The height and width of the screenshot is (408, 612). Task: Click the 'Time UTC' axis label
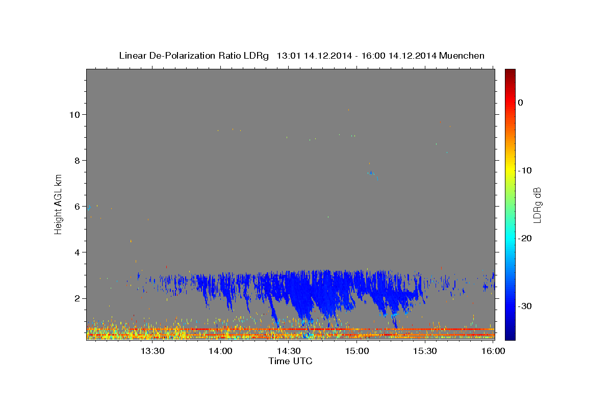290,361
